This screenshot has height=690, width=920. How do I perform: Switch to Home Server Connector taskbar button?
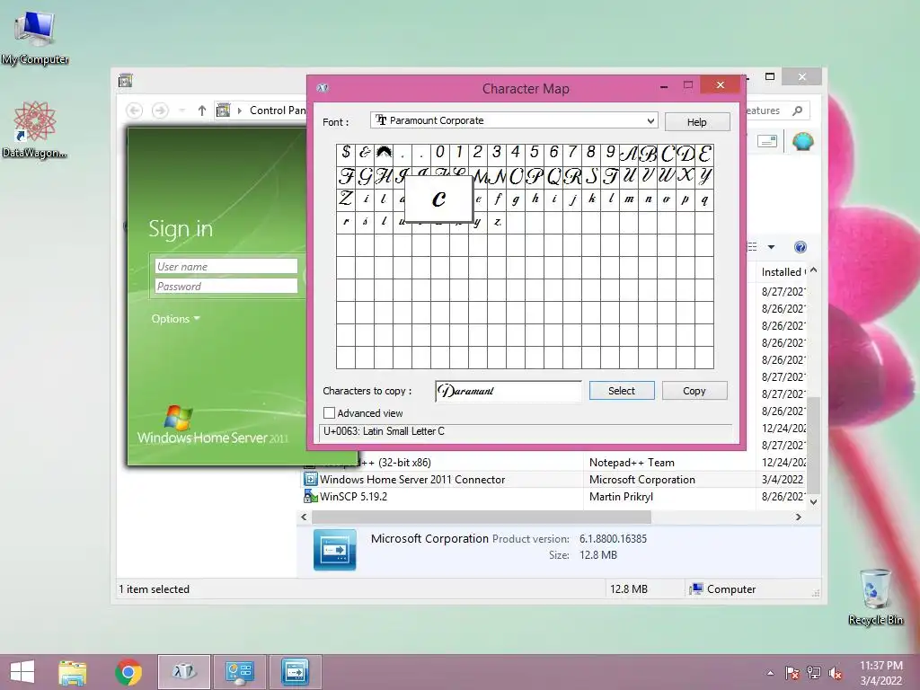(x=295, y=672)
